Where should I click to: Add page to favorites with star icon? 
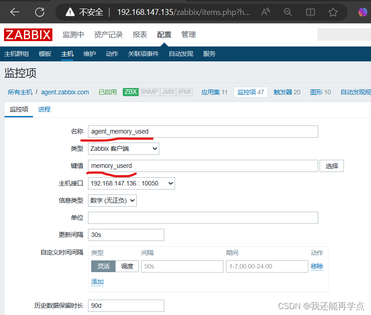pos(333,12)
